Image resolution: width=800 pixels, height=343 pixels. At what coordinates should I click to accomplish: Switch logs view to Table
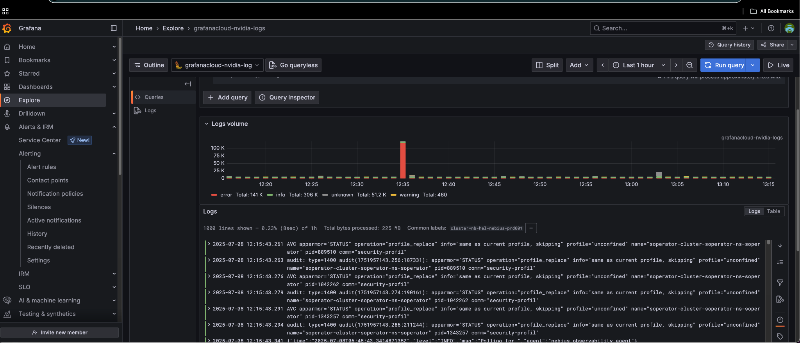[x=773, y=211]
